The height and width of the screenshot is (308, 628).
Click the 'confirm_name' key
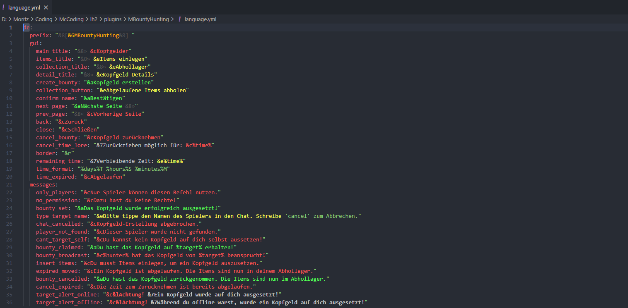coord(55,98)
